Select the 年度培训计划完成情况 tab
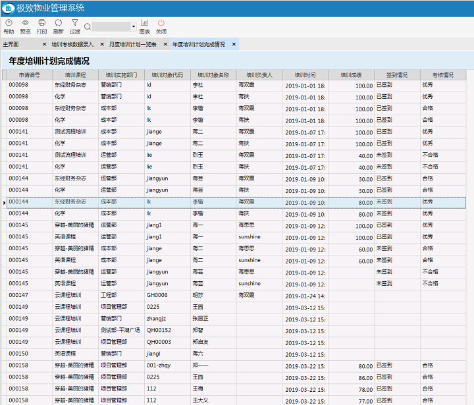This screenshot has width=474, height=405. (x=199, y=45)
